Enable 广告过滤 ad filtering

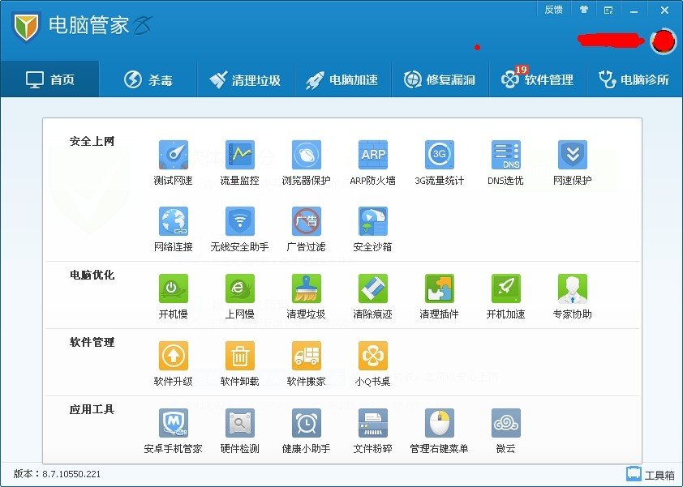(306, 221)
